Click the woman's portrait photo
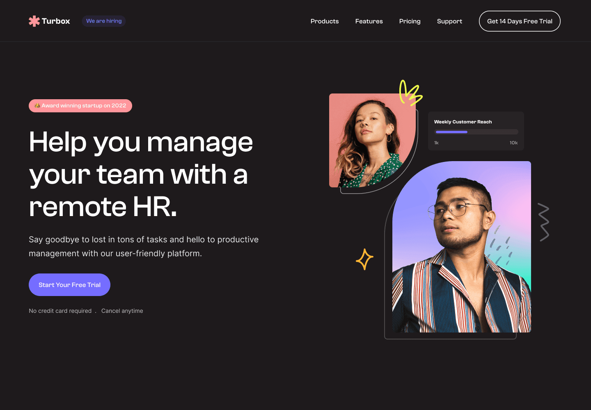This screenshot has width=591, height=410. [371, 140]
